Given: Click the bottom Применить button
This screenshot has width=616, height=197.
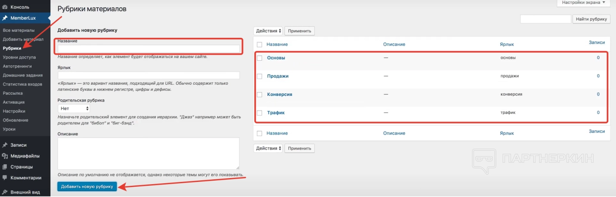Looking at the screenshot, I should tap(300, 148).
